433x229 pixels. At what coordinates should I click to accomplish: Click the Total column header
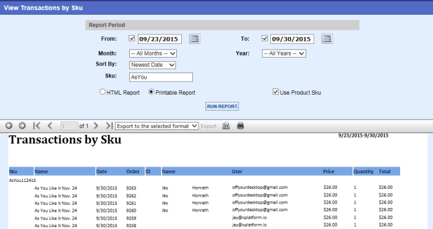(384, 171)
